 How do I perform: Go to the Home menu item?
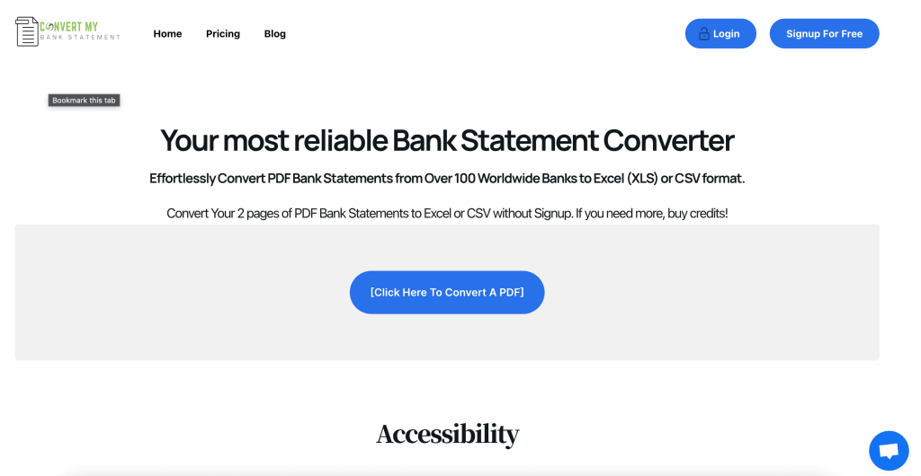click(x=167, y=33)
